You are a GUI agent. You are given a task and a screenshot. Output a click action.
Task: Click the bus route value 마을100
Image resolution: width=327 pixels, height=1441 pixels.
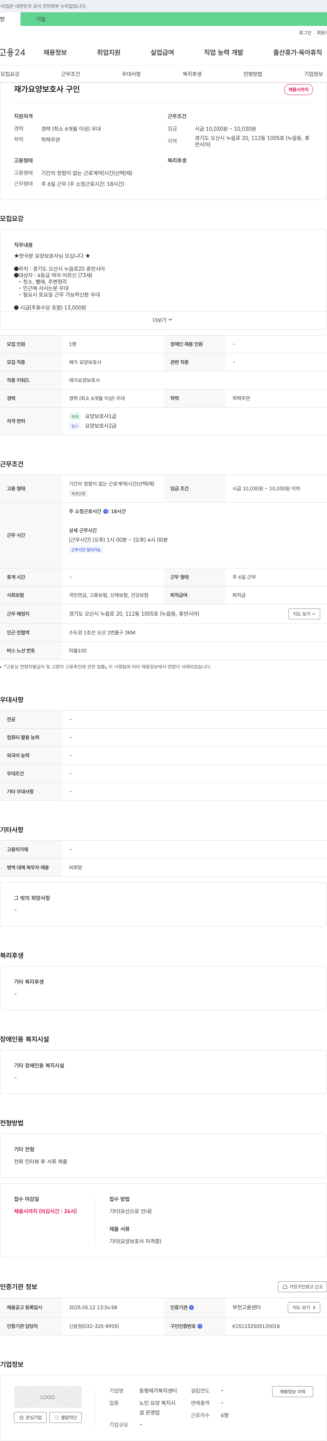coord(78,651)
